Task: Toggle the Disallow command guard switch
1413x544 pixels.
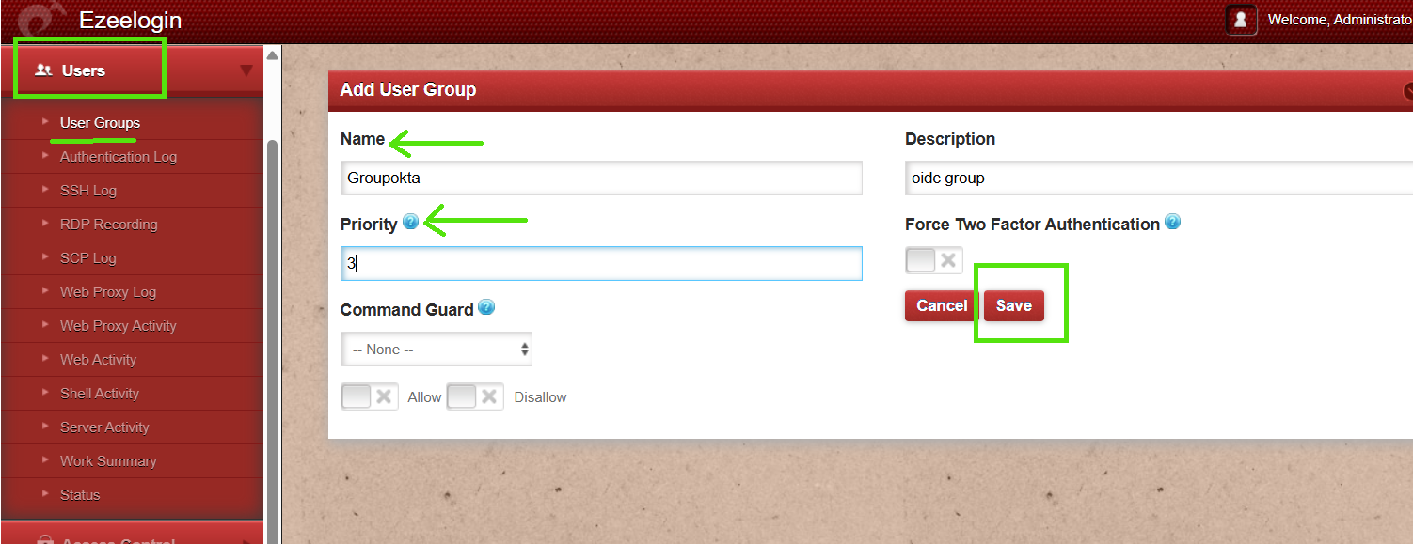Action: coord(475,396)
